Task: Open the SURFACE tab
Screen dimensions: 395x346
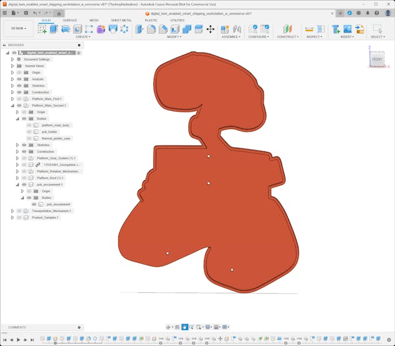Action: (70, 20)
